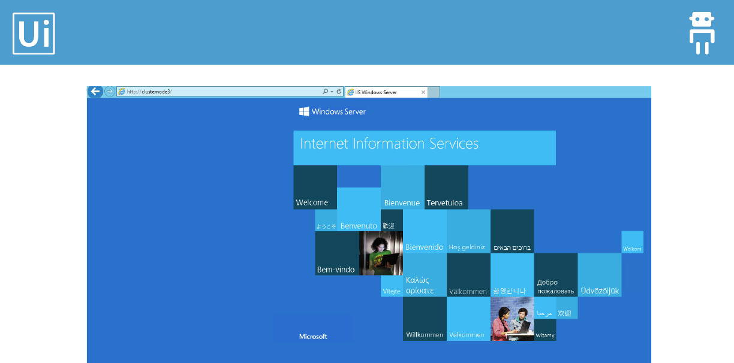Click the photo of woman with tablet
734x363 pixels.
pos(381,253)
